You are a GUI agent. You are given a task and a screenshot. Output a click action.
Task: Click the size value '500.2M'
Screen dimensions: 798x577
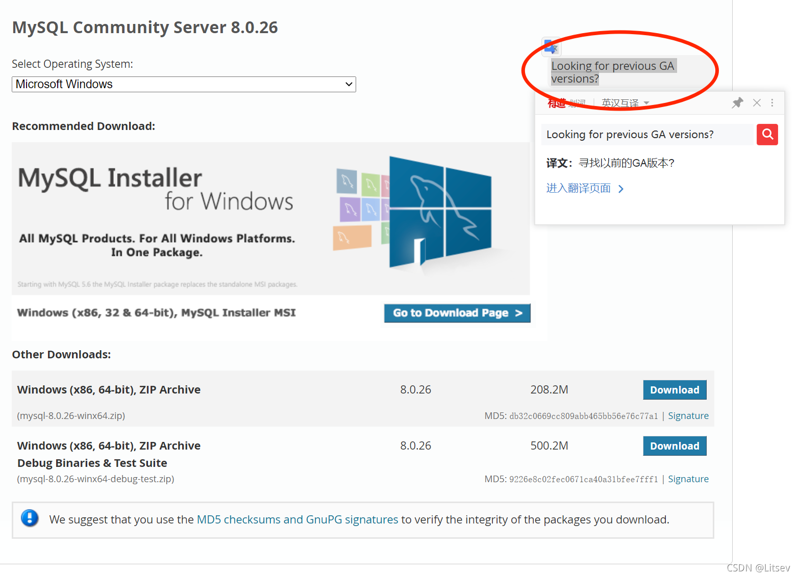pos(549,446)
